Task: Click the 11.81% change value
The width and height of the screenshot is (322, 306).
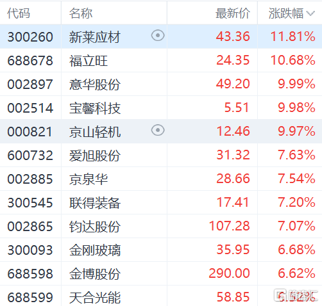Action: (292, 36)
